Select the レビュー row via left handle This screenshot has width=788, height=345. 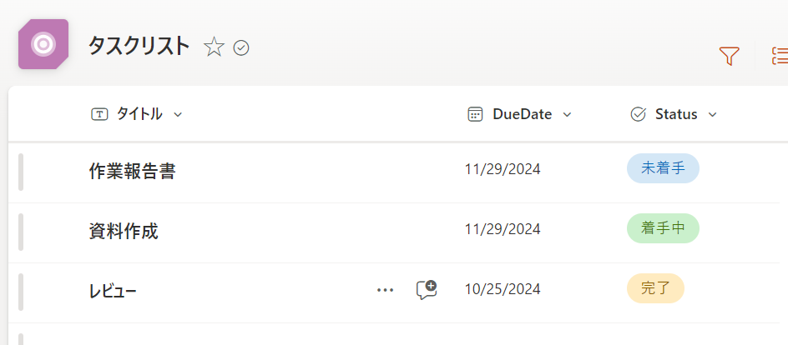tap(21, 291)
